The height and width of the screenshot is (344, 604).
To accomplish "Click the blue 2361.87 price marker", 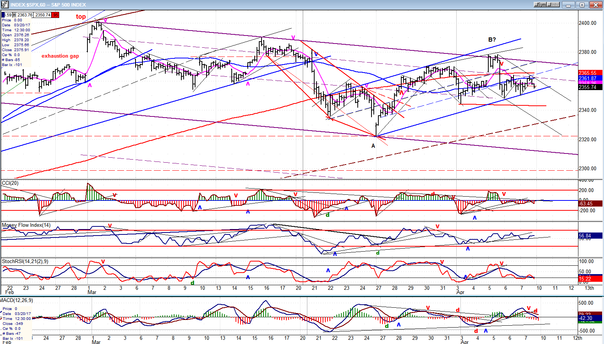I will coord(590,78).
